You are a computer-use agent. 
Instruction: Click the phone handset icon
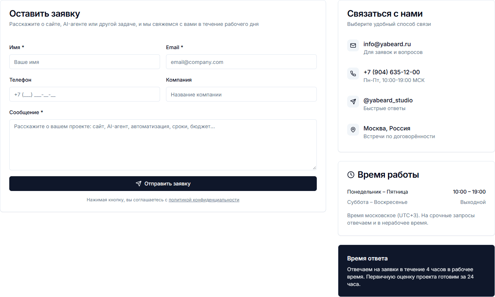point(353,74)
